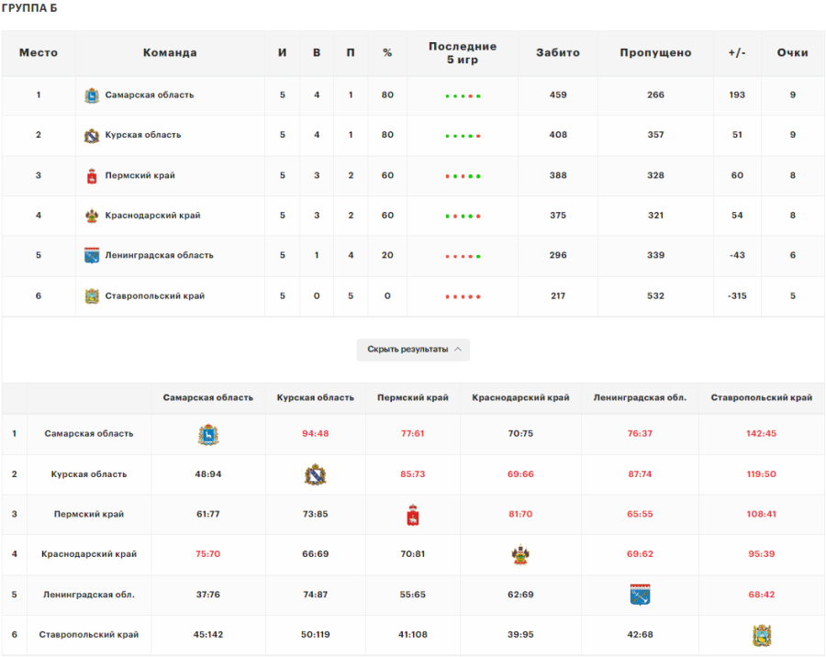The width and height of the screenshot is (826, 657).
Task: Click the Забито column header
Action: click(558, 53)
